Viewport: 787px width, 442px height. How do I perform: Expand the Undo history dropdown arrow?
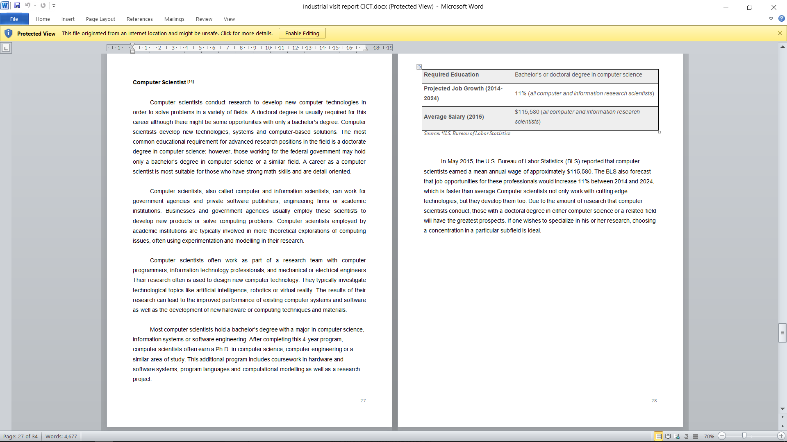35,6
